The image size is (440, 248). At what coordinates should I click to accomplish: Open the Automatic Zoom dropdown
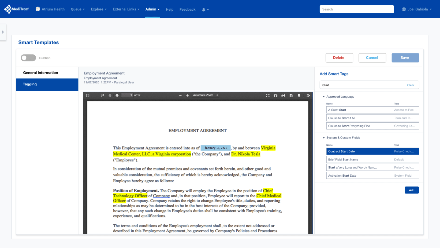[205, 95]
